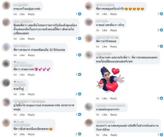This screenshot has width=164, height=137.
Task: Like the 'ชื่นชมพี่ดาว' long comment
Action: tap(22, 39)
